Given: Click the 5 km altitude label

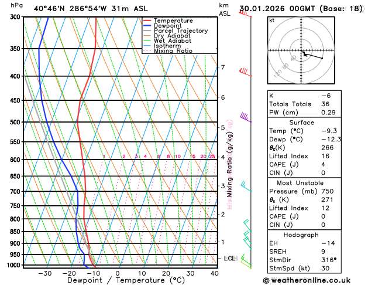Looking at the screenshot, I should [x=223, y=128].
